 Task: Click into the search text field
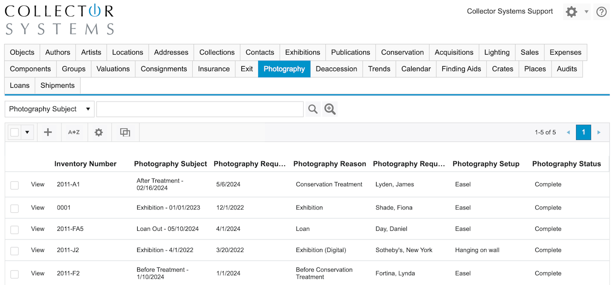200,109
